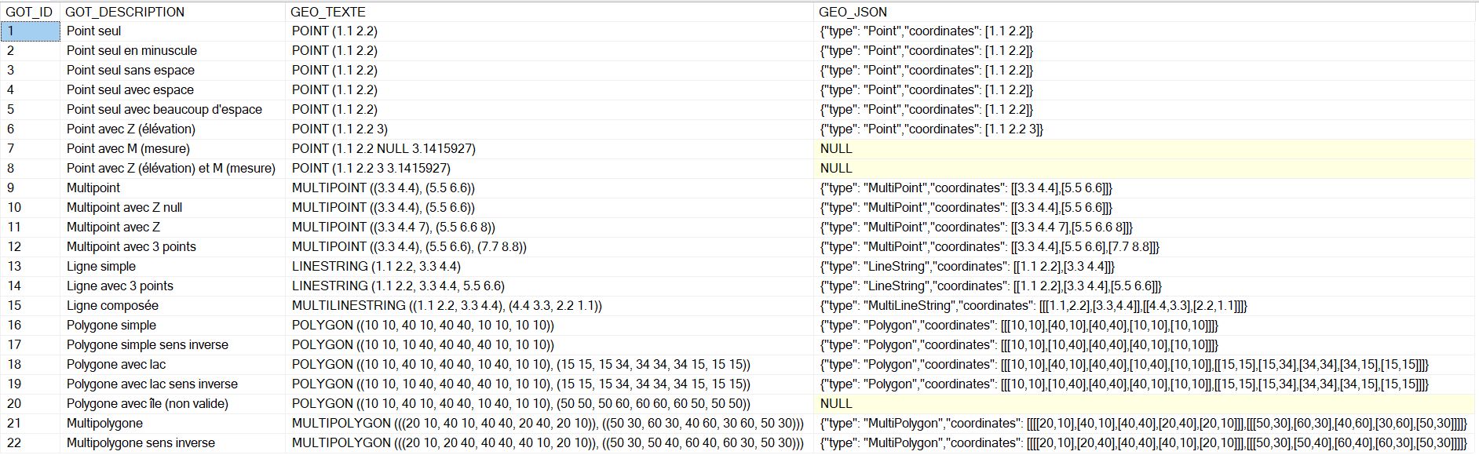Screen dimensions: 1479x455
Task: Click the "Point avec M (mesure)" description cell
Action: 128,149
